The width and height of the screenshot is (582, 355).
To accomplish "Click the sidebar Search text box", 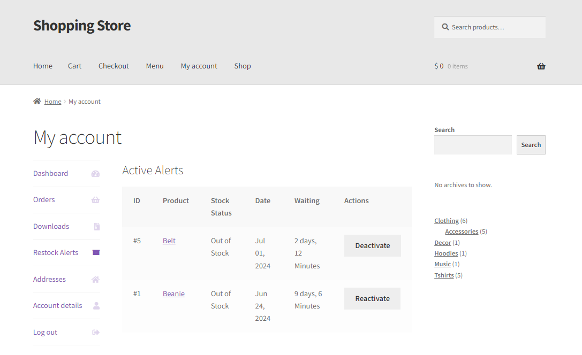I will tap(473, 145).
